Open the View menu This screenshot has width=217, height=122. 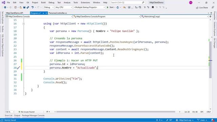pyautogui.click(x=21, y=2)
